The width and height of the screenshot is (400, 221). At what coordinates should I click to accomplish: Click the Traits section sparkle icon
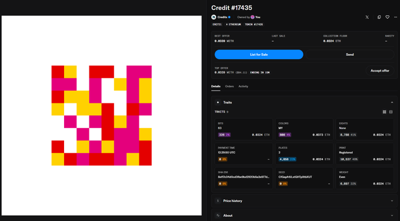[218, 102]
